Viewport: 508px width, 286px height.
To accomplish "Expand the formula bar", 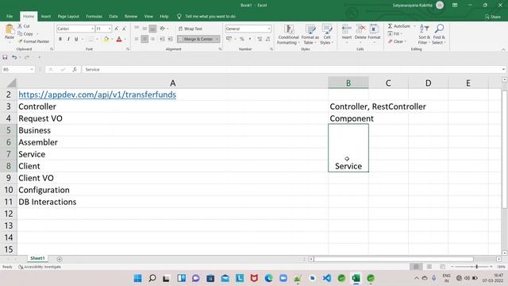I will 503,69.
